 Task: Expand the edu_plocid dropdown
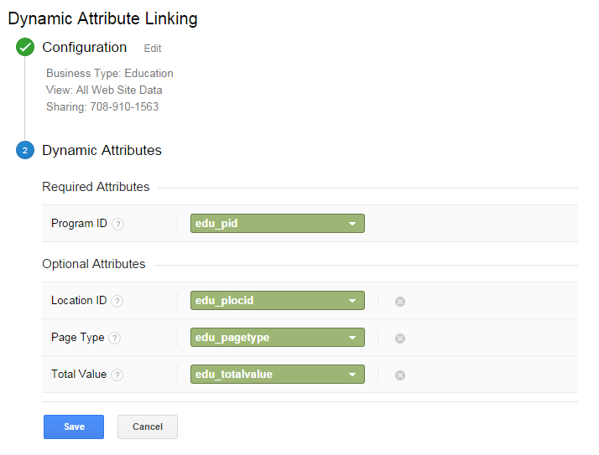point(277,301)
